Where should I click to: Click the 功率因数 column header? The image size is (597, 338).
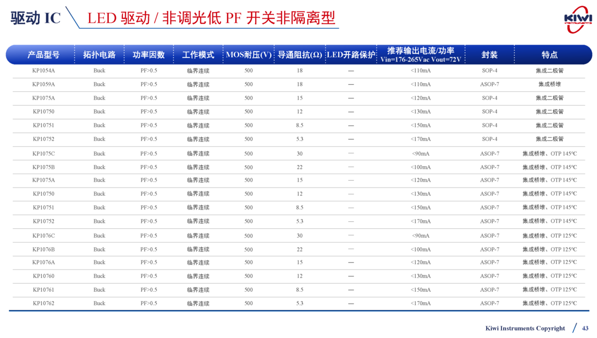coord(148,55)
